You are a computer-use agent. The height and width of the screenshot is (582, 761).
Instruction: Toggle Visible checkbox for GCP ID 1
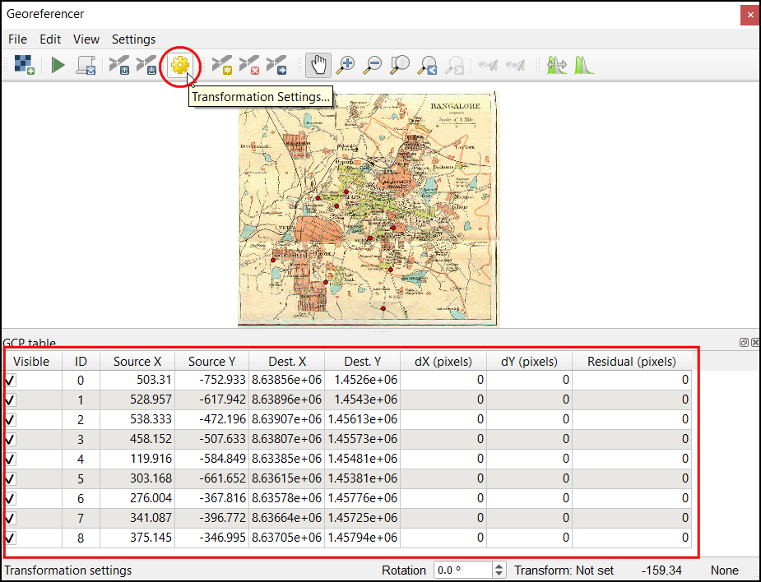(x=10, y=400)
